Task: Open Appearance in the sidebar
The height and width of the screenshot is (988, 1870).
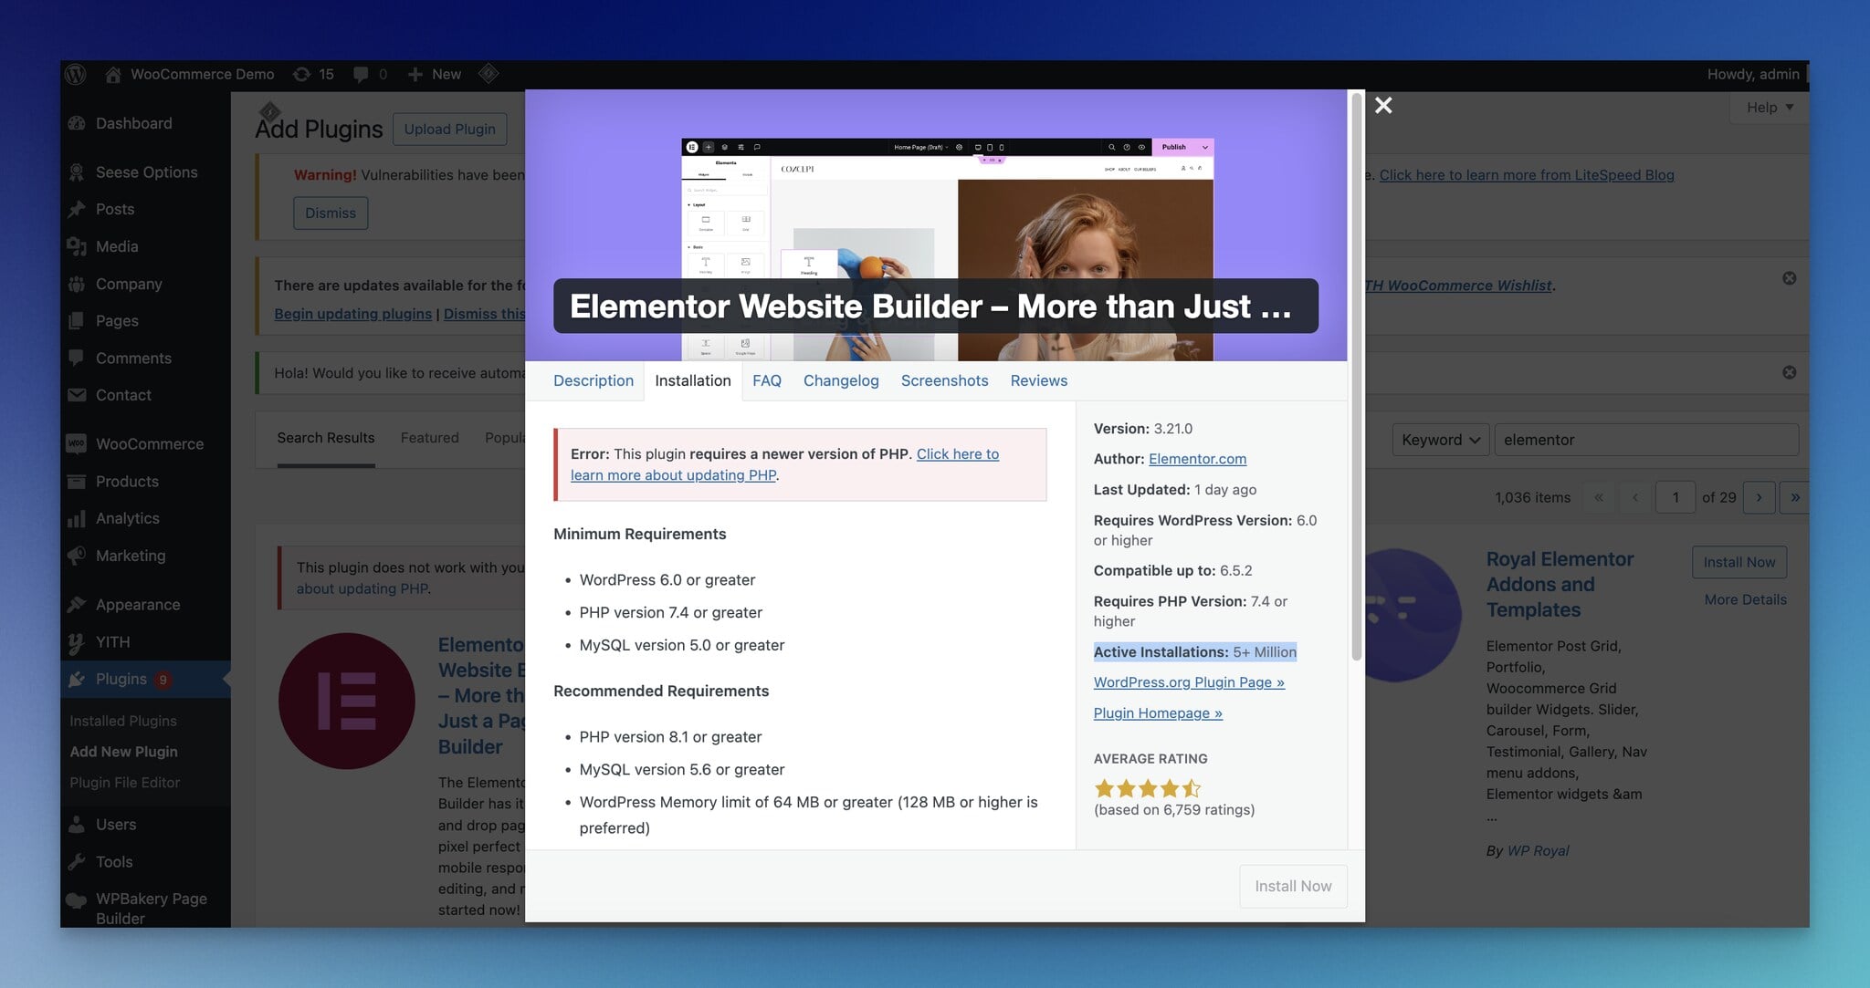Action: tap(138, 605)
